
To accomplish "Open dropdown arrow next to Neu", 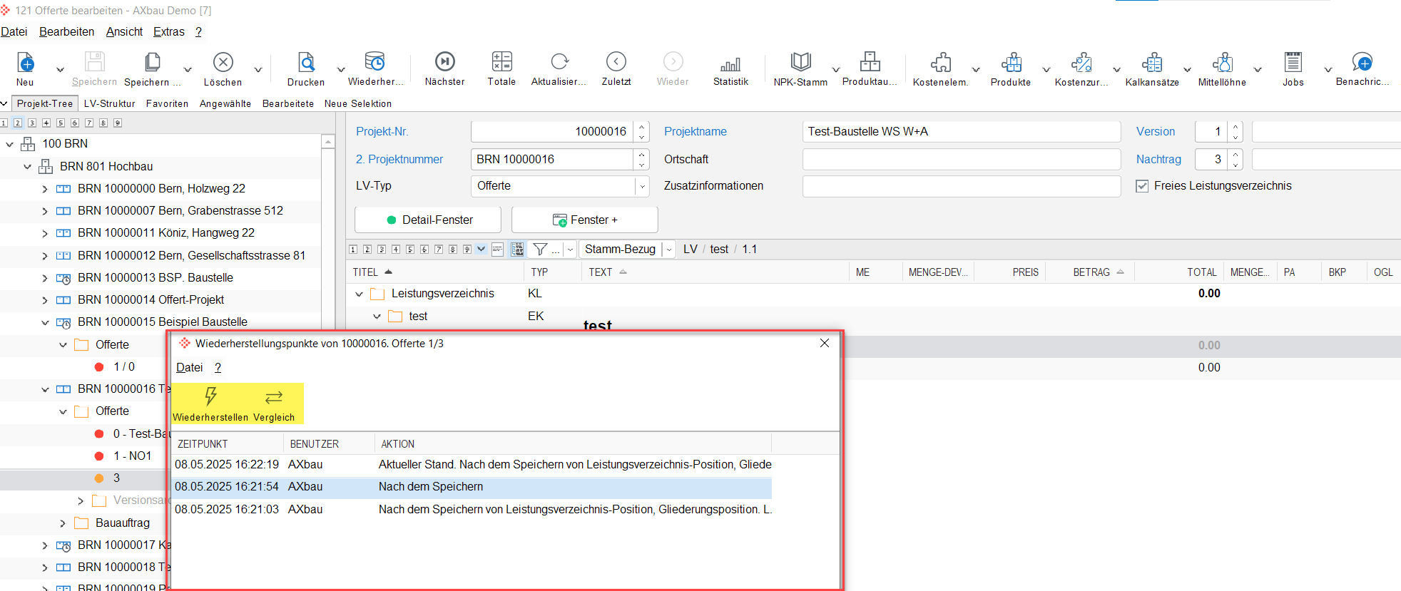I will pos(60,70).
